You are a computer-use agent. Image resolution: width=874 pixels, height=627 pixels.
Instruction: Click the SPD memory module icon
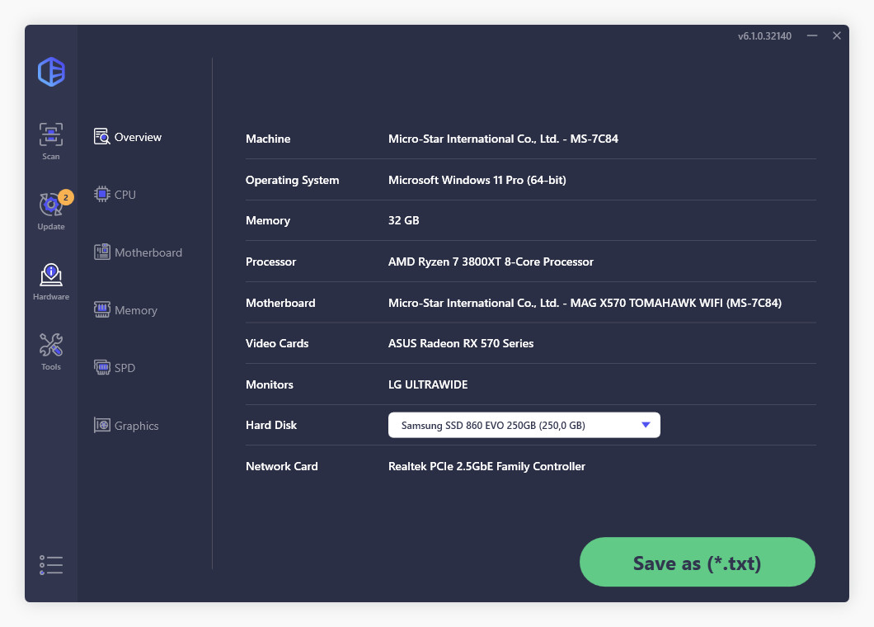coord(103,367)
